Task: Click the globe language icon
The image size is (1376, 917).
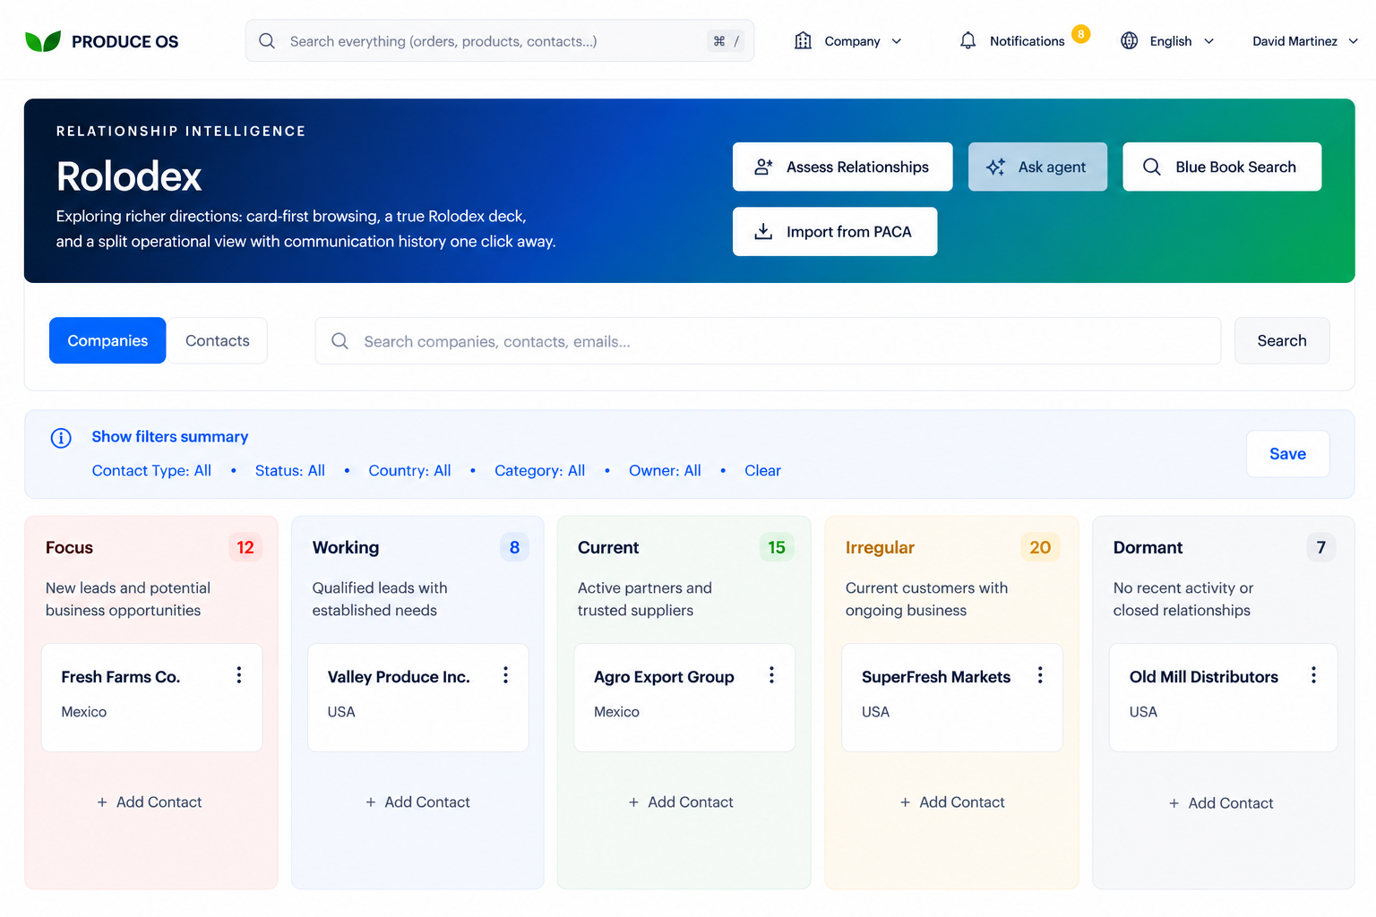Action: click(1130, 41)
